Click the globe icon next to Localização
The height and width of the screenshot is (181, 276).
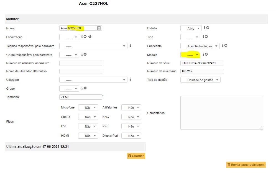point(90,37)
